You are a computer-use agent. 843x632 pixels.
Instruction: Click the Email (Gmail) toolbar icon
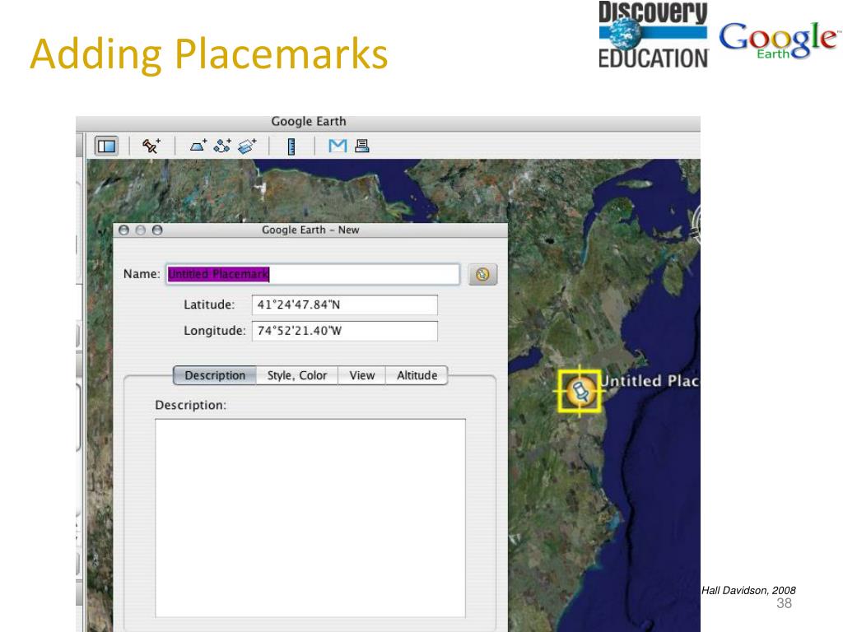point(338,146)
